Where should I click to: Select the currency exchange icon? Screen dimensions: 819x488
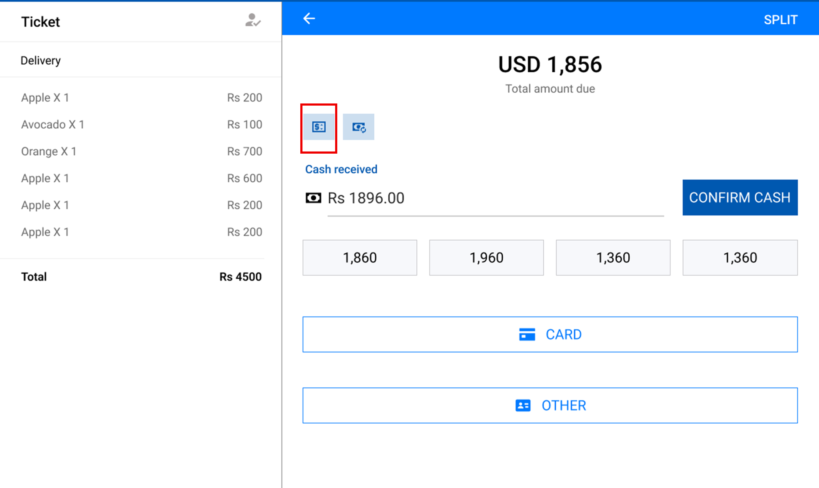[359, 127]
